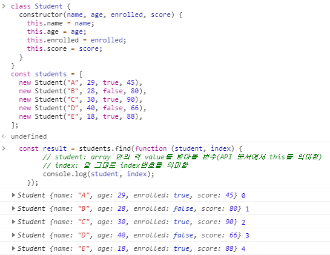Click 'const result = students.find' line
Screen dimensions: 330x255
(131, 148)
